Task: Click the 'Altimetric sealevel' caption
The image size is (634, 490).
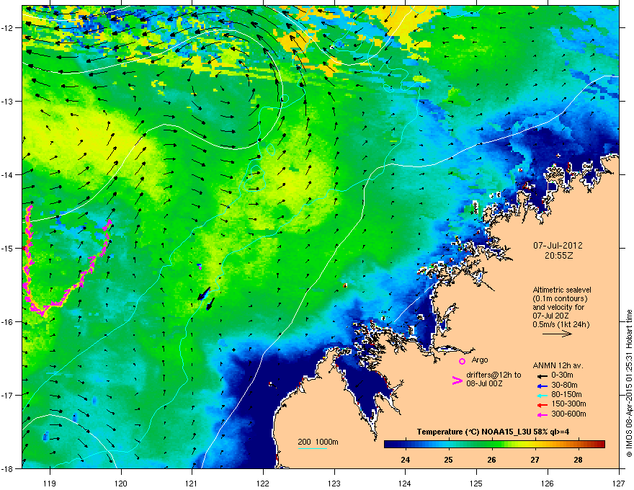Action: [562, 290]
